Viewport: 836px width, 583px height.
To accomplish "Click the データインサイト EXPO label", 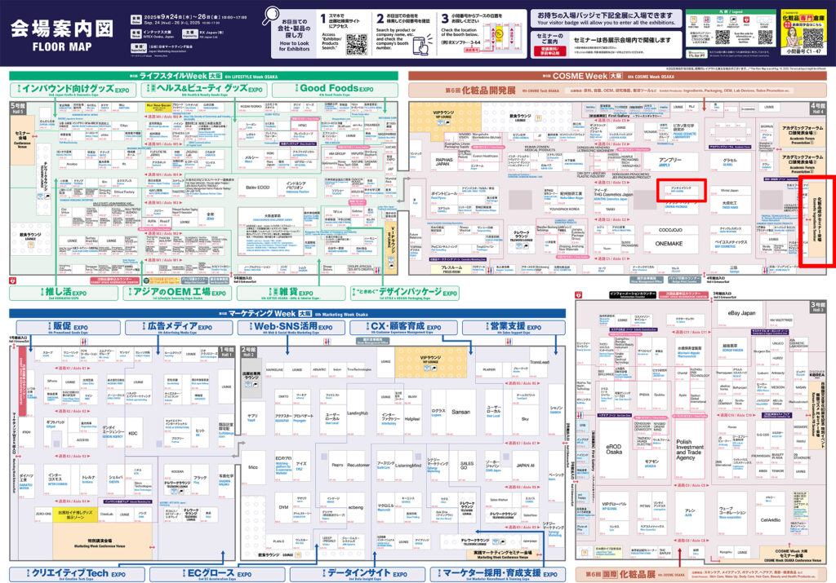I will 358,574.
